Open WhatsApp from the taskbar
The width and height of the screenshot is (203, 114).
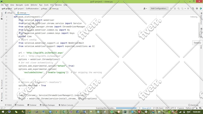click(x=112, y=112)
